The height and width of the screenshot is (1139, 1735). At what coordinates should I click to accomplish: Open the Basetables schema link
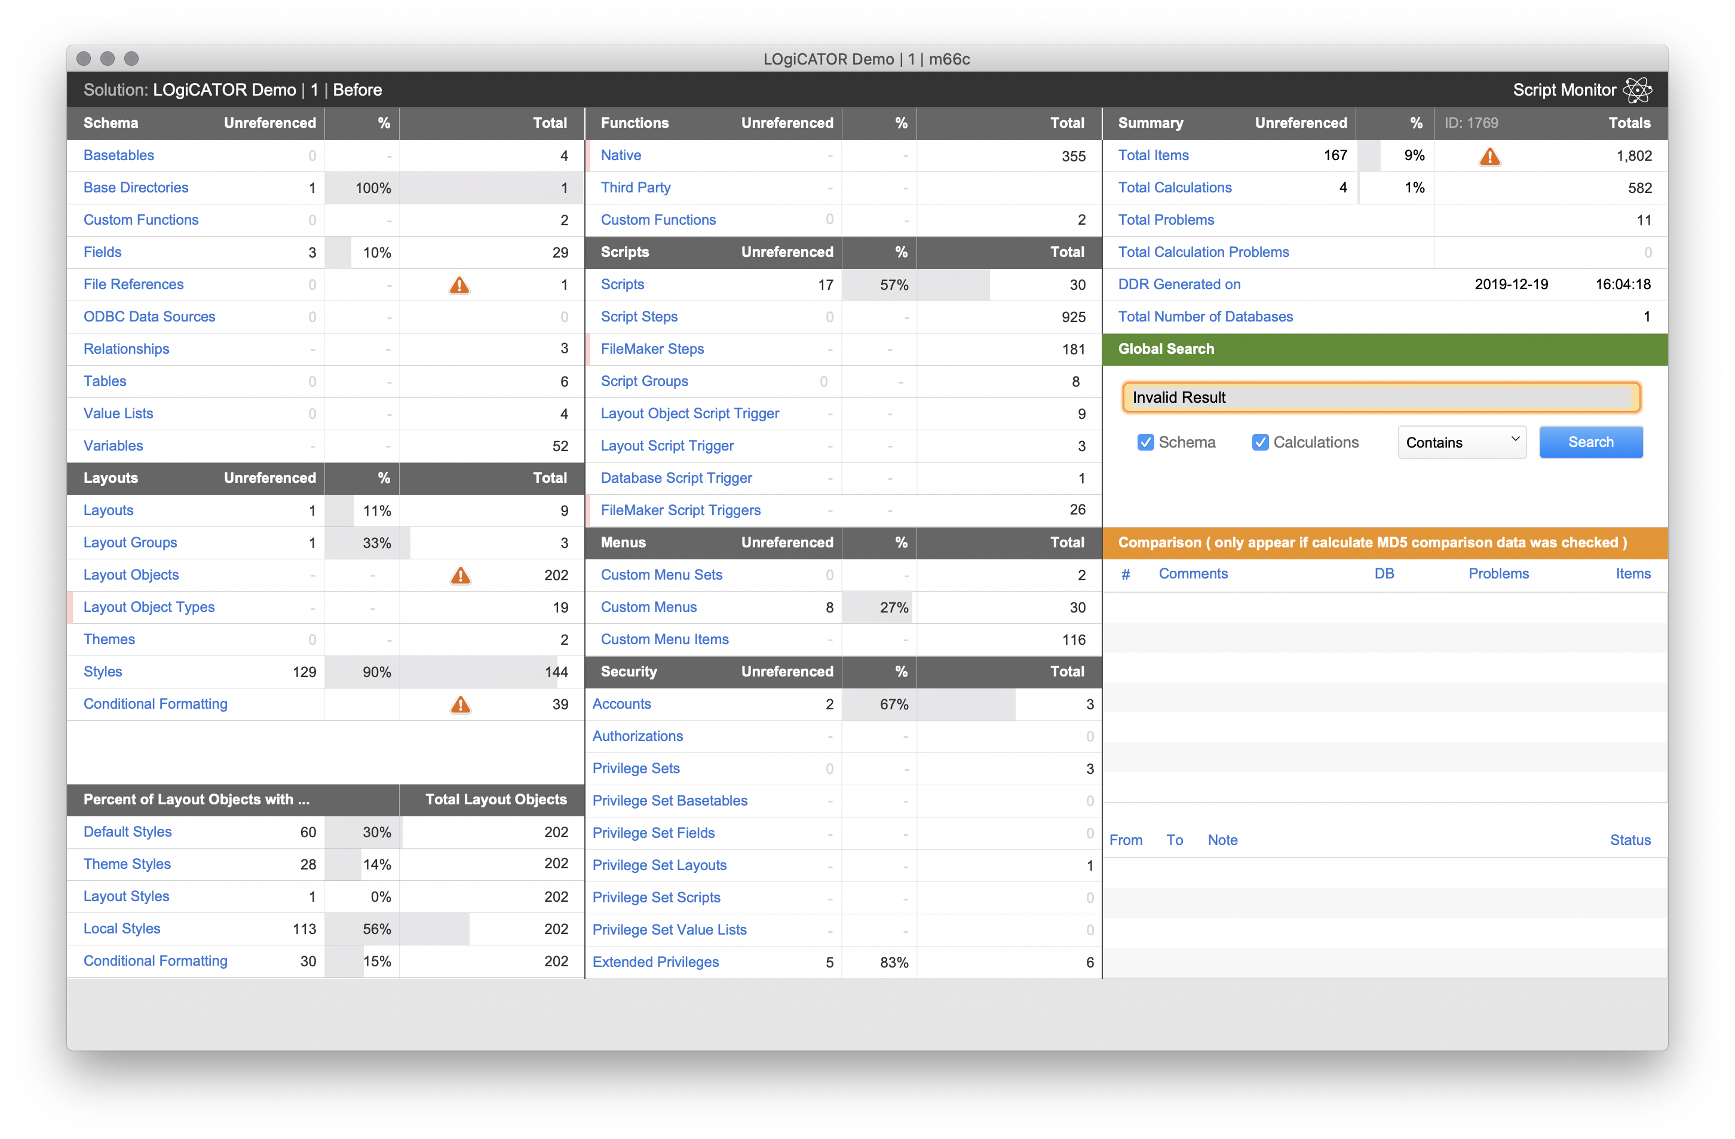[x=119, y=155]
